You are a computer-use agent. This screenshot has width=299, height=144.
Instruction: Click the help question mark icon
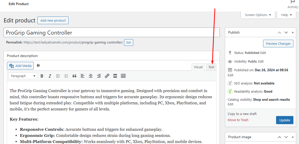[x=38, y=65]
